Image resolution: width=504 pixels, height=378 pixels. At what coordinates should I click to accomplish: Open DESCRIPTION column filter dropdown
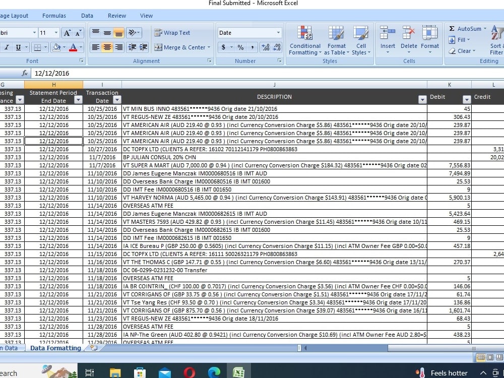pyautogui.click(x=423, y=100)
